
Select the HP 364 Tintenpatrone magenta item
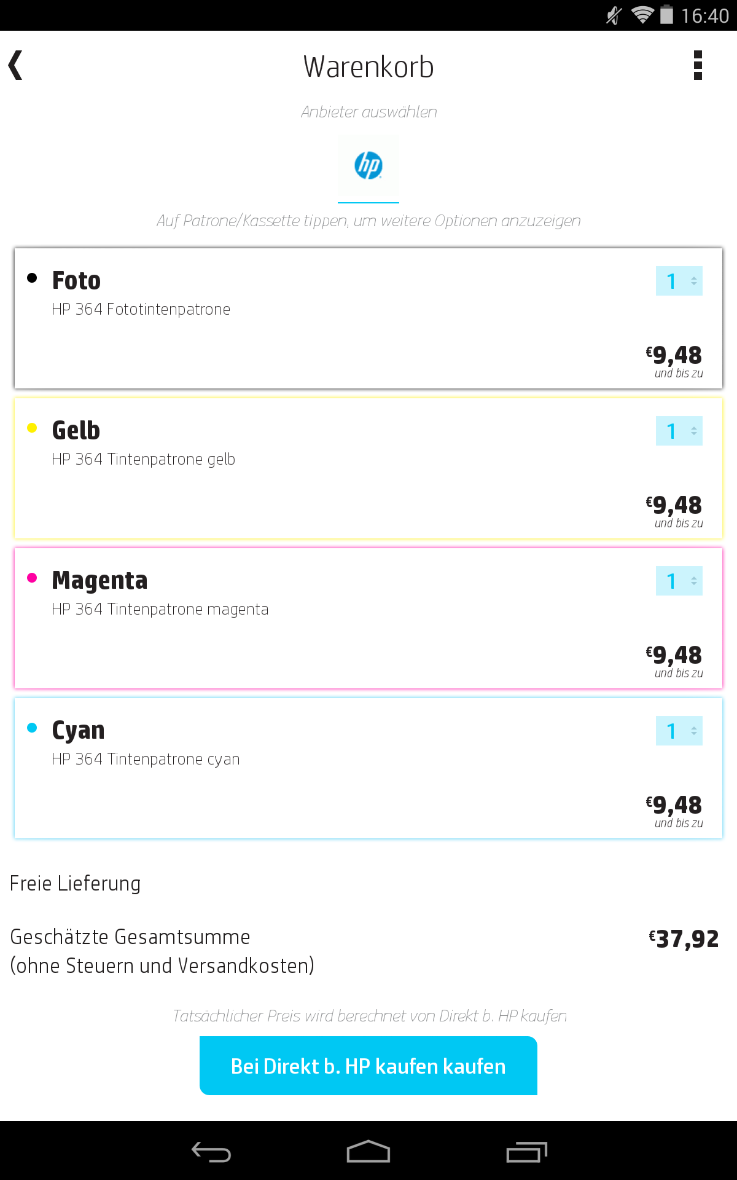[160, 609]
